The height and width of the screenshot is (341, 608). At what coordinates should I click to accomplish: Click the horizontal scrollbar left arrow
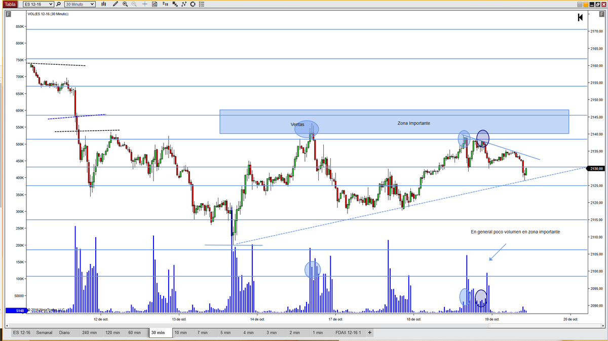click(x=8, y=325)
